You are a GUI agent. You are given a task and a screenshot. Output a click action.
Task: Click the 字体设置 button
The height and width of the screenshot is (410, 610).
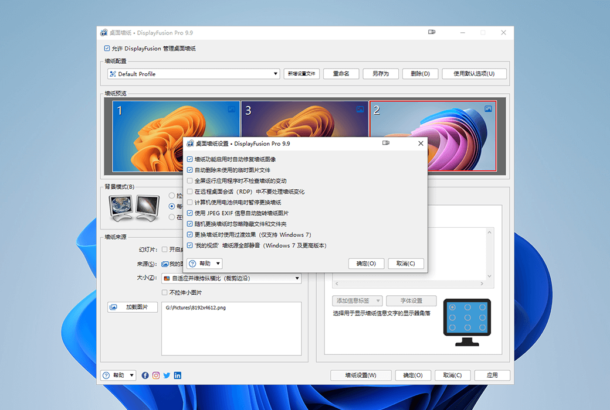tap(411, 301)
